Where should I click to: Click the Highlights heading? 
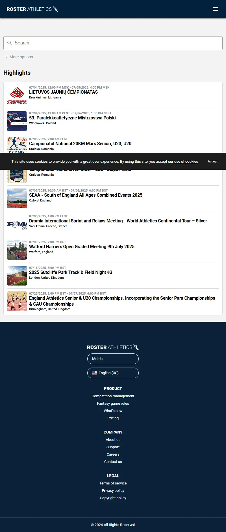[17, 73]
